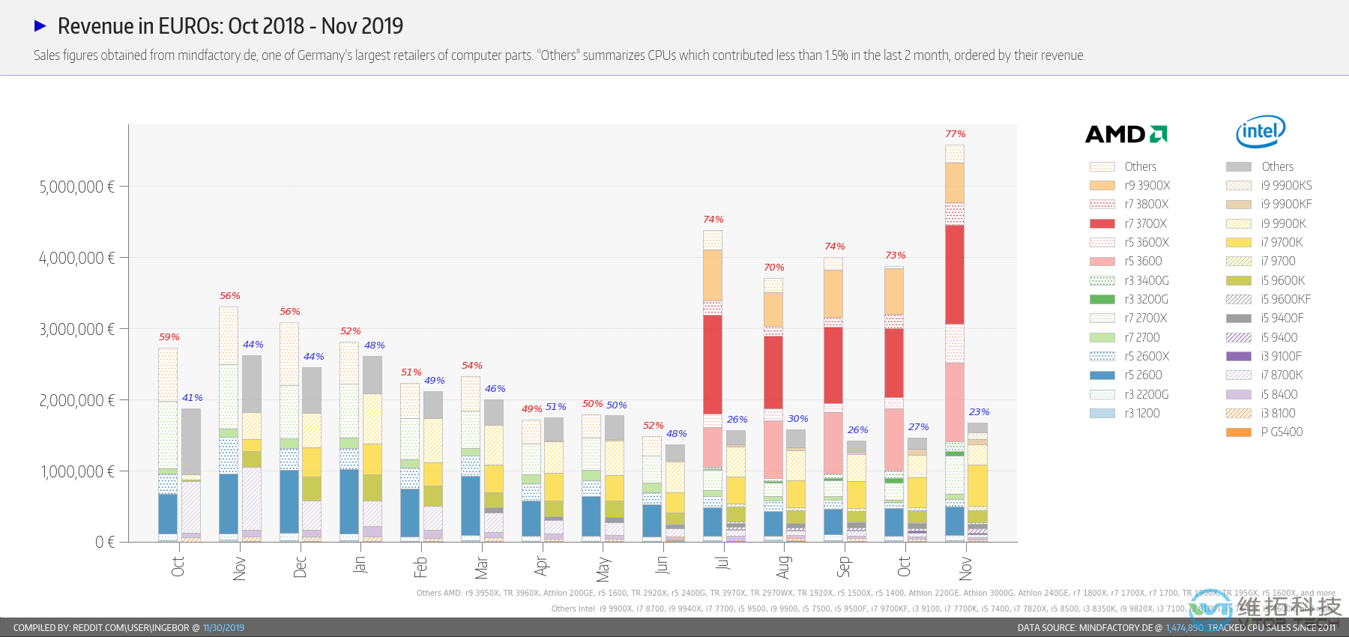Click the 1,000,000 € axis label
The height and width of the screenshot is (637, 1349).
tap(76, 471)
